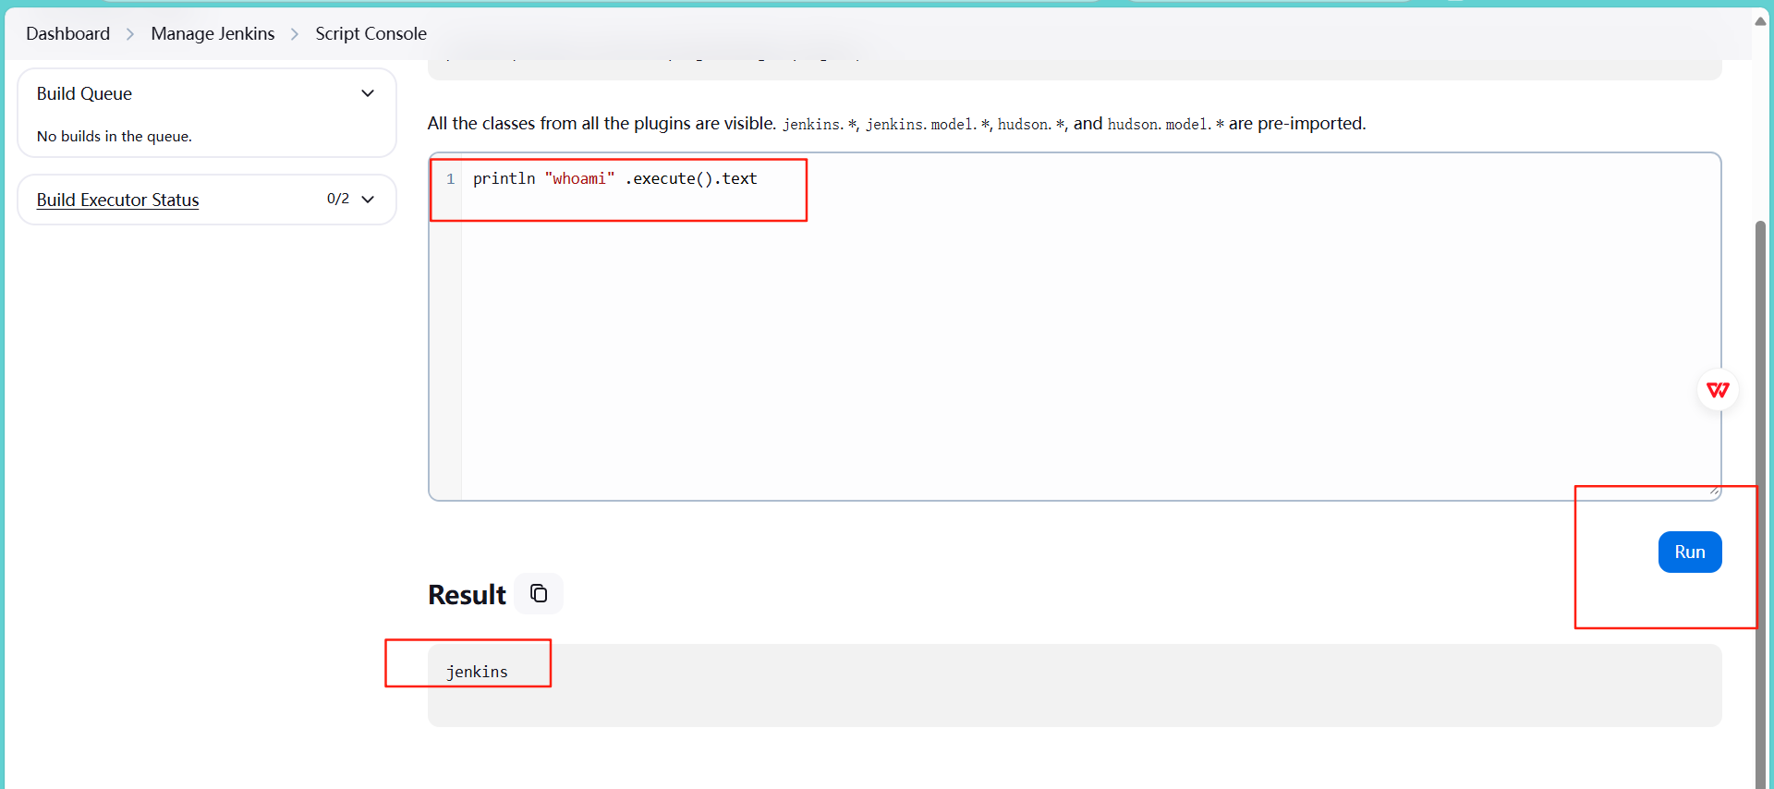Click the 0/2 executor count
The image size is (1774, 789).
(338, 199)
